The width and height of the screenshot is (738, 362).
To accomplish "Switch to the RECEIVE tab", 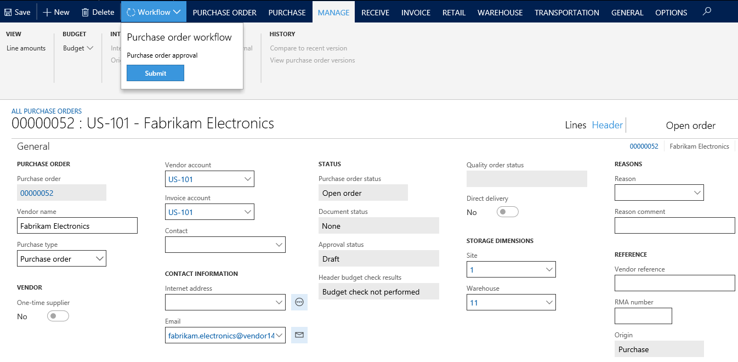I will coord(375,12).
